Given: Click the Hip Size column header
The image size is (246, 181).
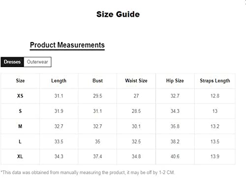Looking at the screenshot, I should (x=175, y=81).
